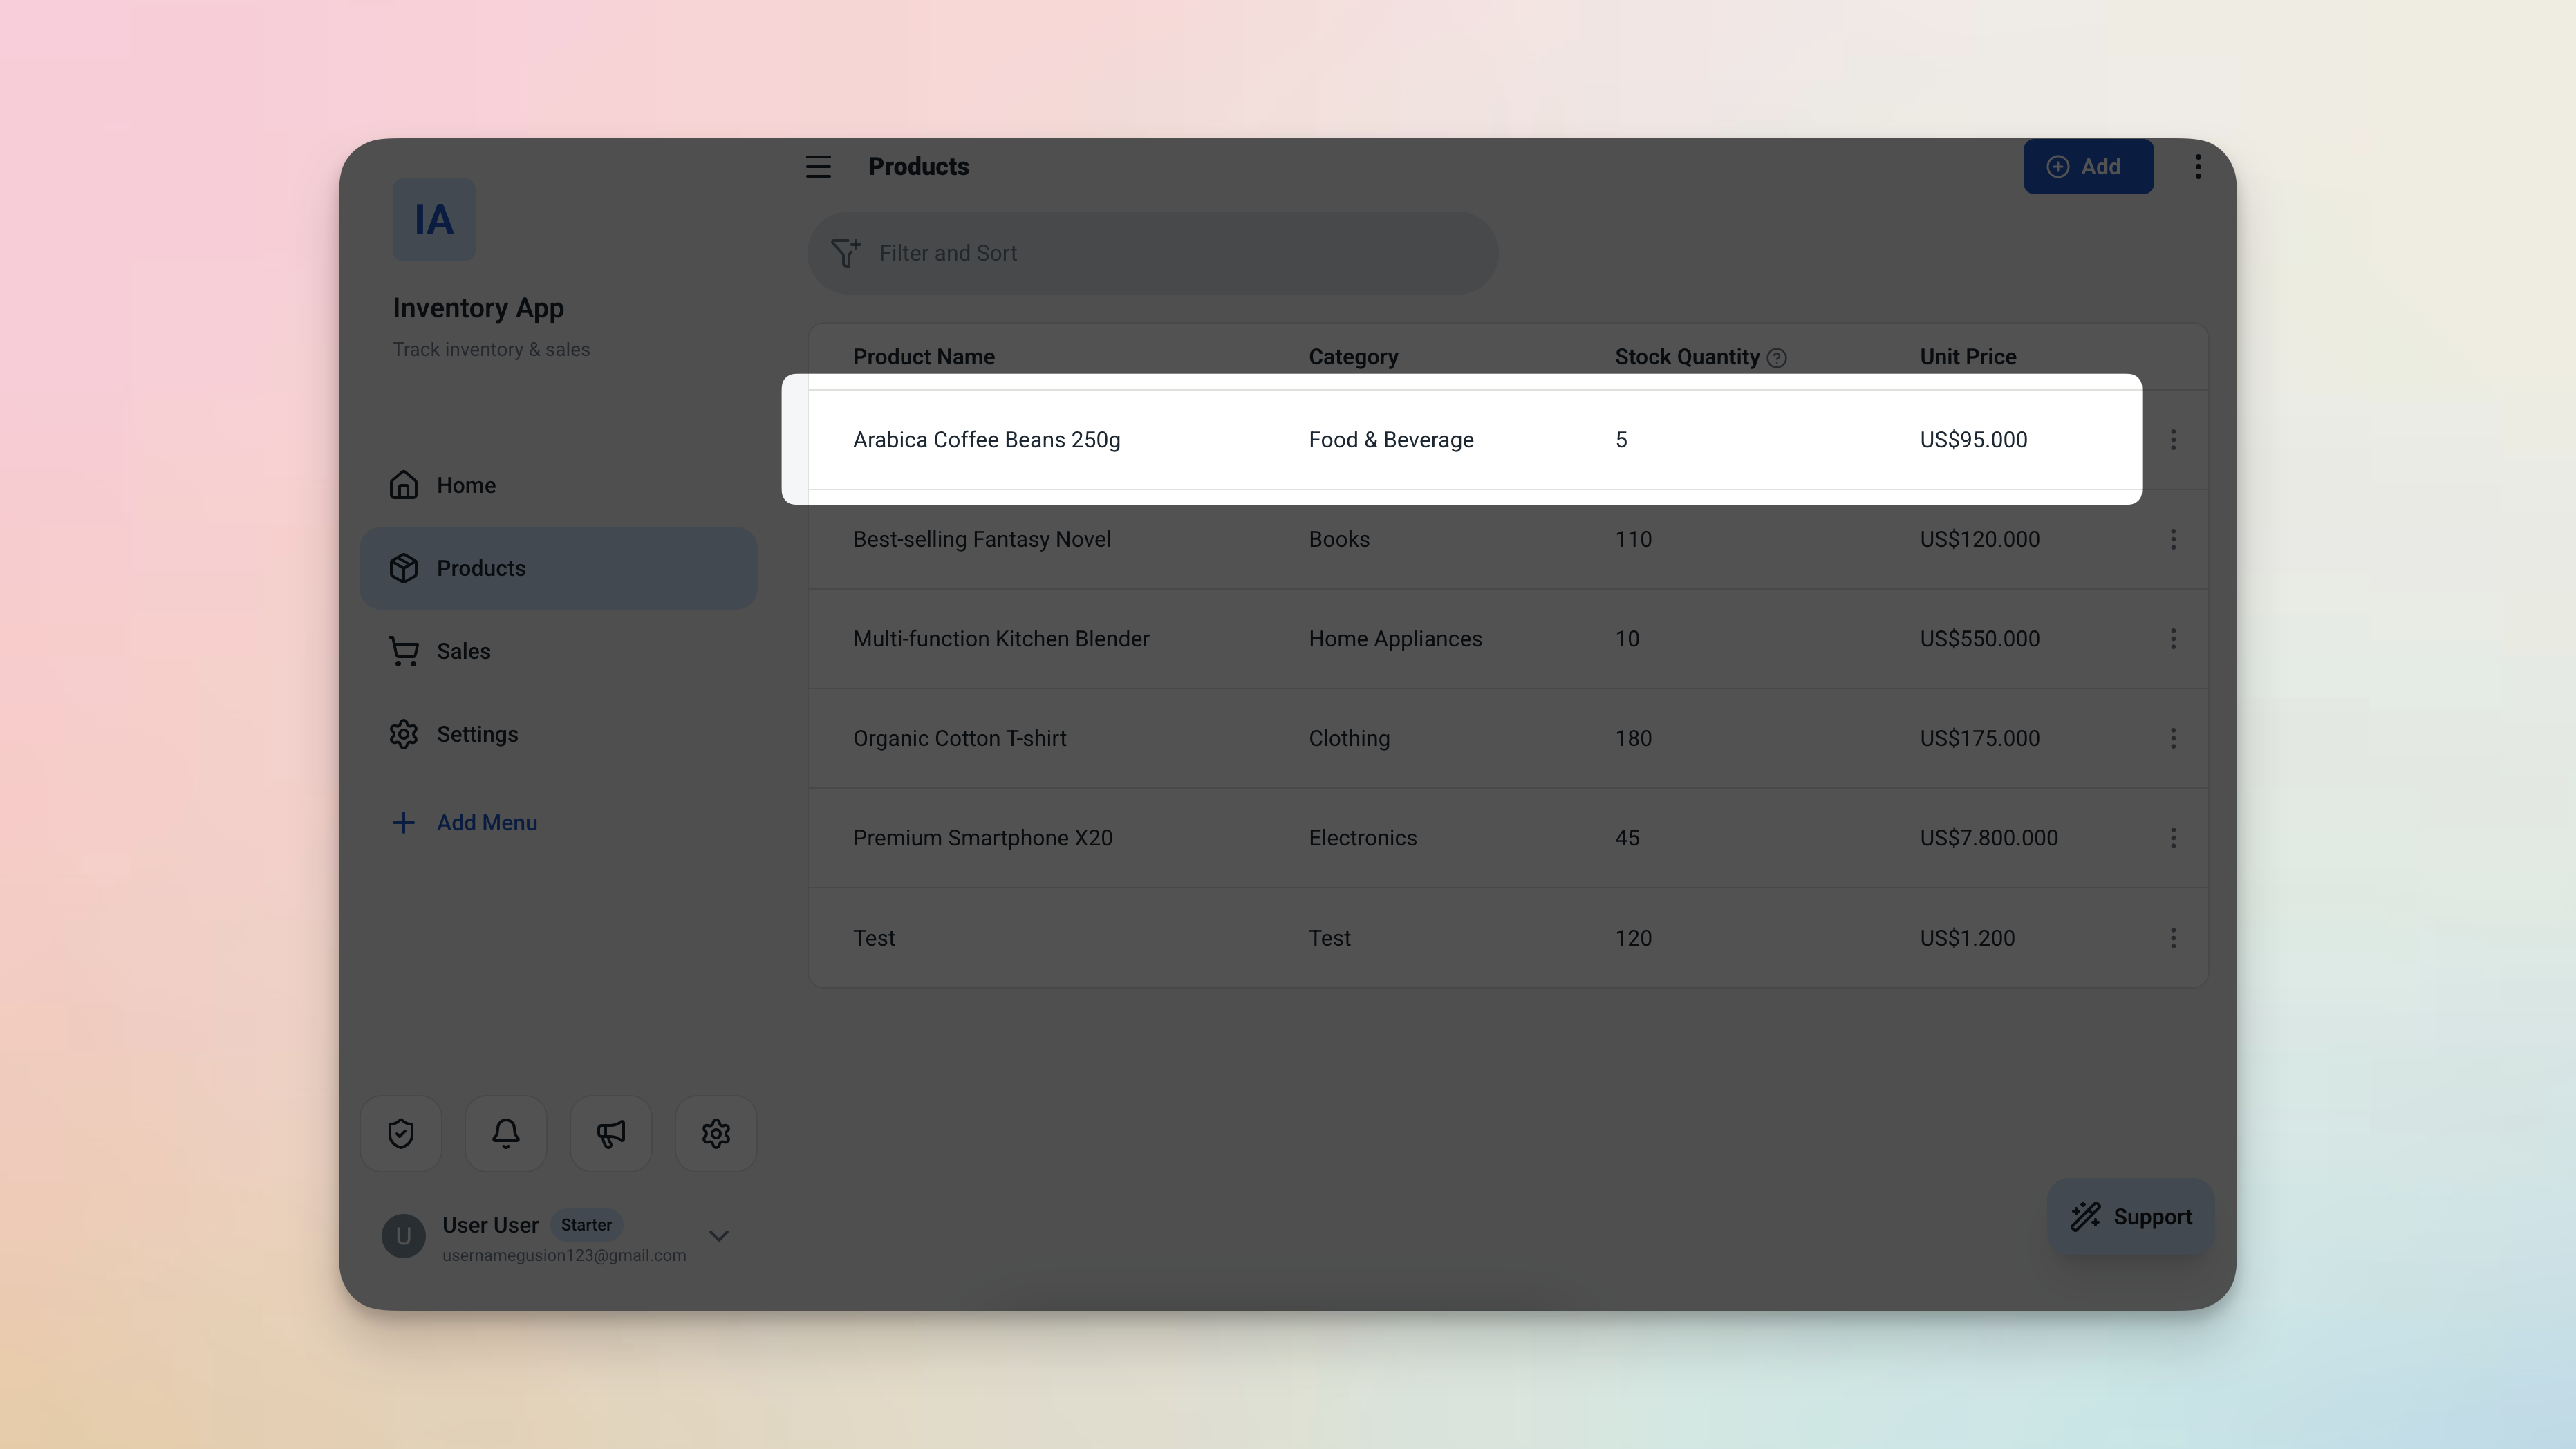Screen dimensions: 2576x1449
Task: Open Sales menu
Action: point(558,651)
